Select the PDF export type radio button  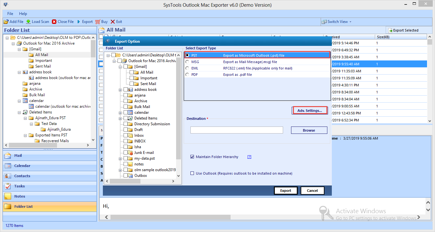pyautogui.click(x=187, y=75)
